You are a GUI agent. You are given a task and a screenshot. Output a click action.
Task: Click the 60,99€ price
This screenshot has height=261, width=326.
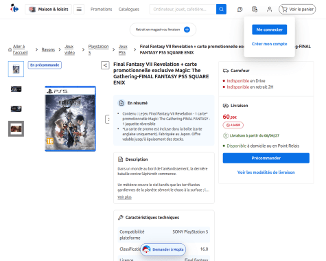coord(230,117)
